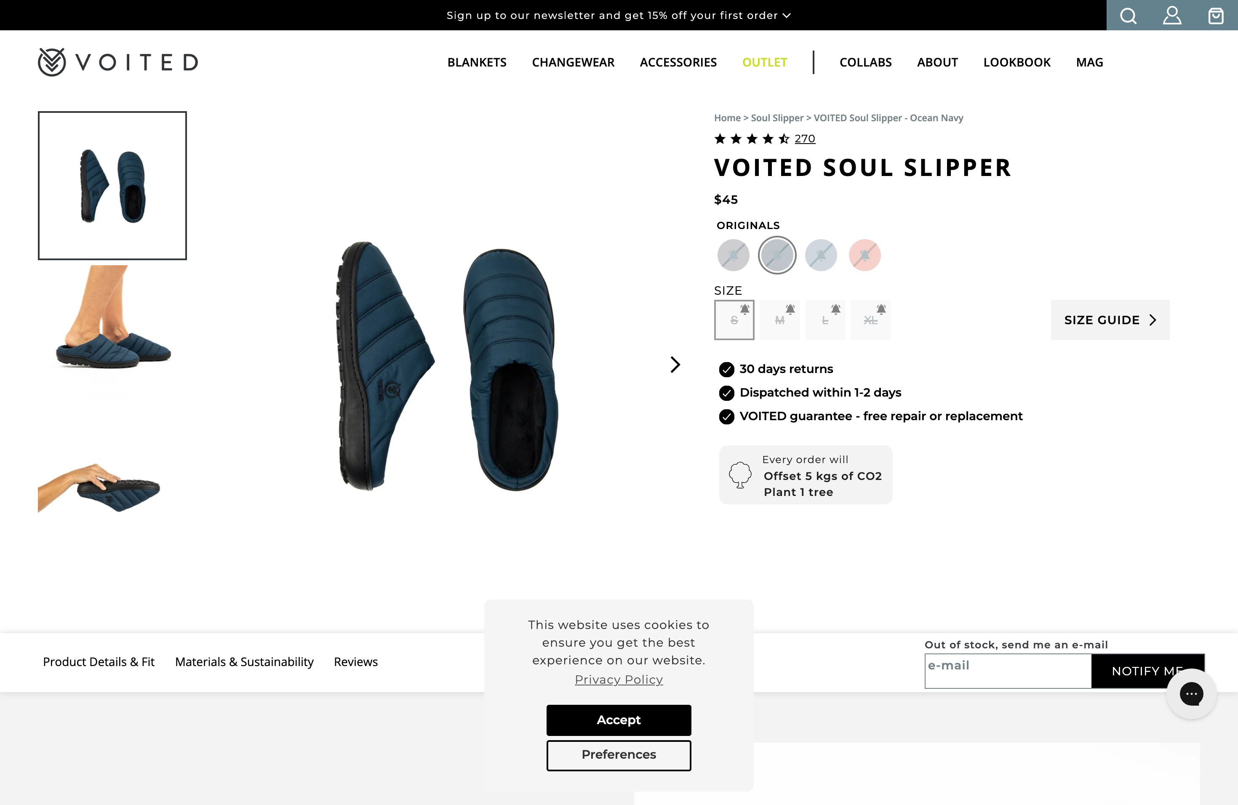
Task: Expand the newsletter signup banner chevron
Action: click(786, 15)
